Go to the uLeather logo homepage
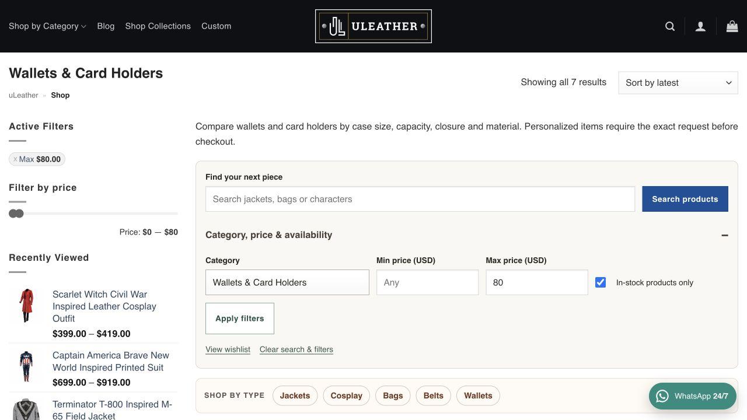 click(x=373, y=26)
